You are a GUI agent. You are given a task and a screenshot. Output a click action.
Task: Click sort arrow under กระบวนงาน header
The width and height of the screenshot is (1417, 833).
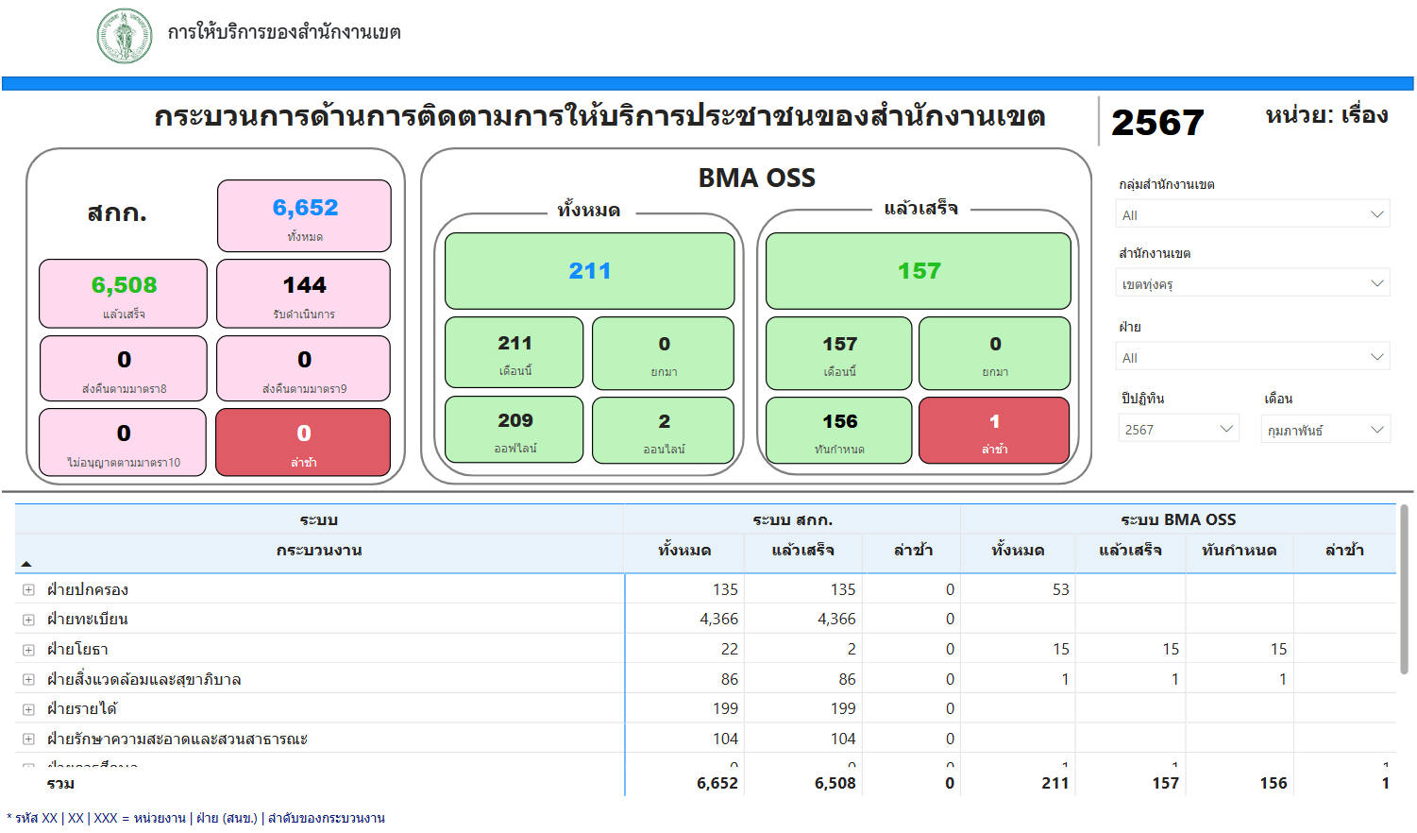coord(26,564)
